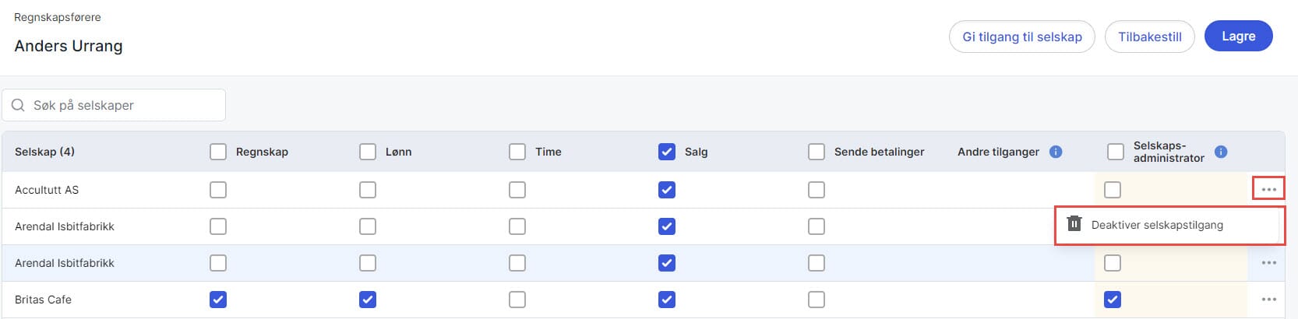Enable Sende betalinger for Accultutt AS
Viewport: 1298px width, 319px height.
click(817, 190)
